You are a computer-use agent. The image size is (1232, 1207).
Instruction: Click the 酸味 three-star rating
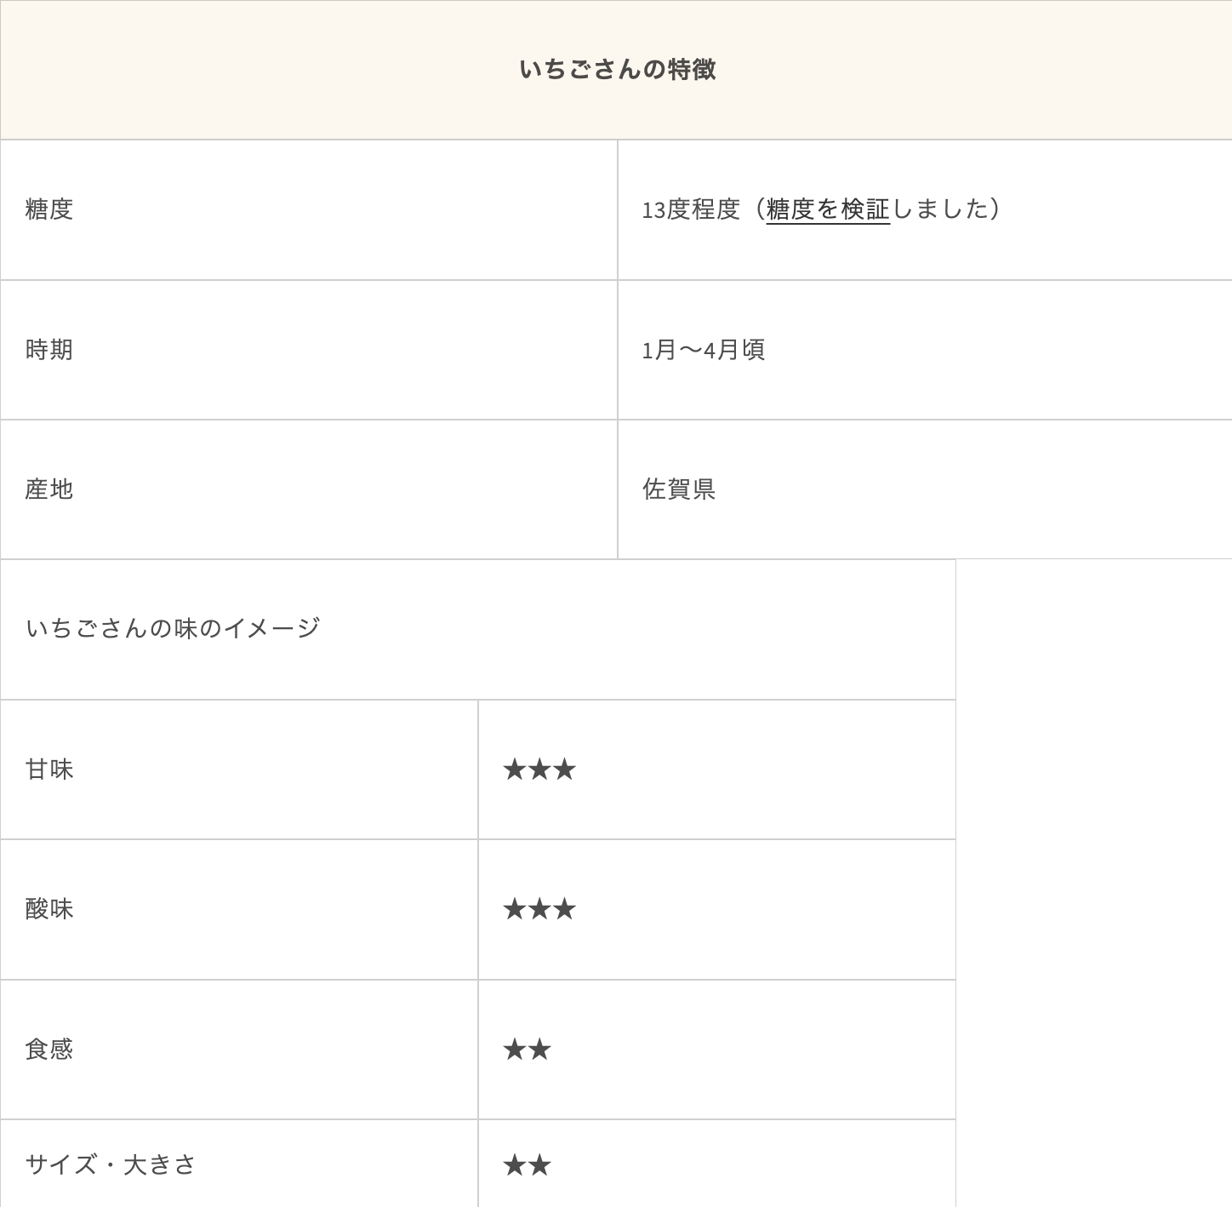(539, 910)
